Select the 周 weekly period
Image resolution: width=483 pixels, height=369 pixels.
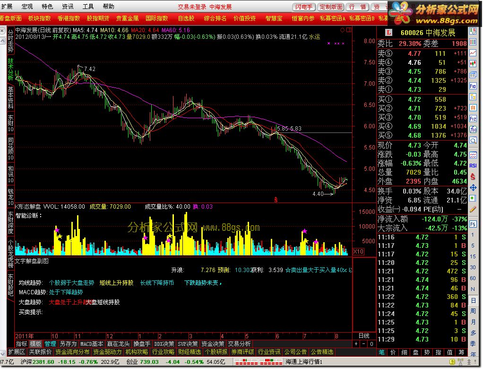[x=473, y=311]
